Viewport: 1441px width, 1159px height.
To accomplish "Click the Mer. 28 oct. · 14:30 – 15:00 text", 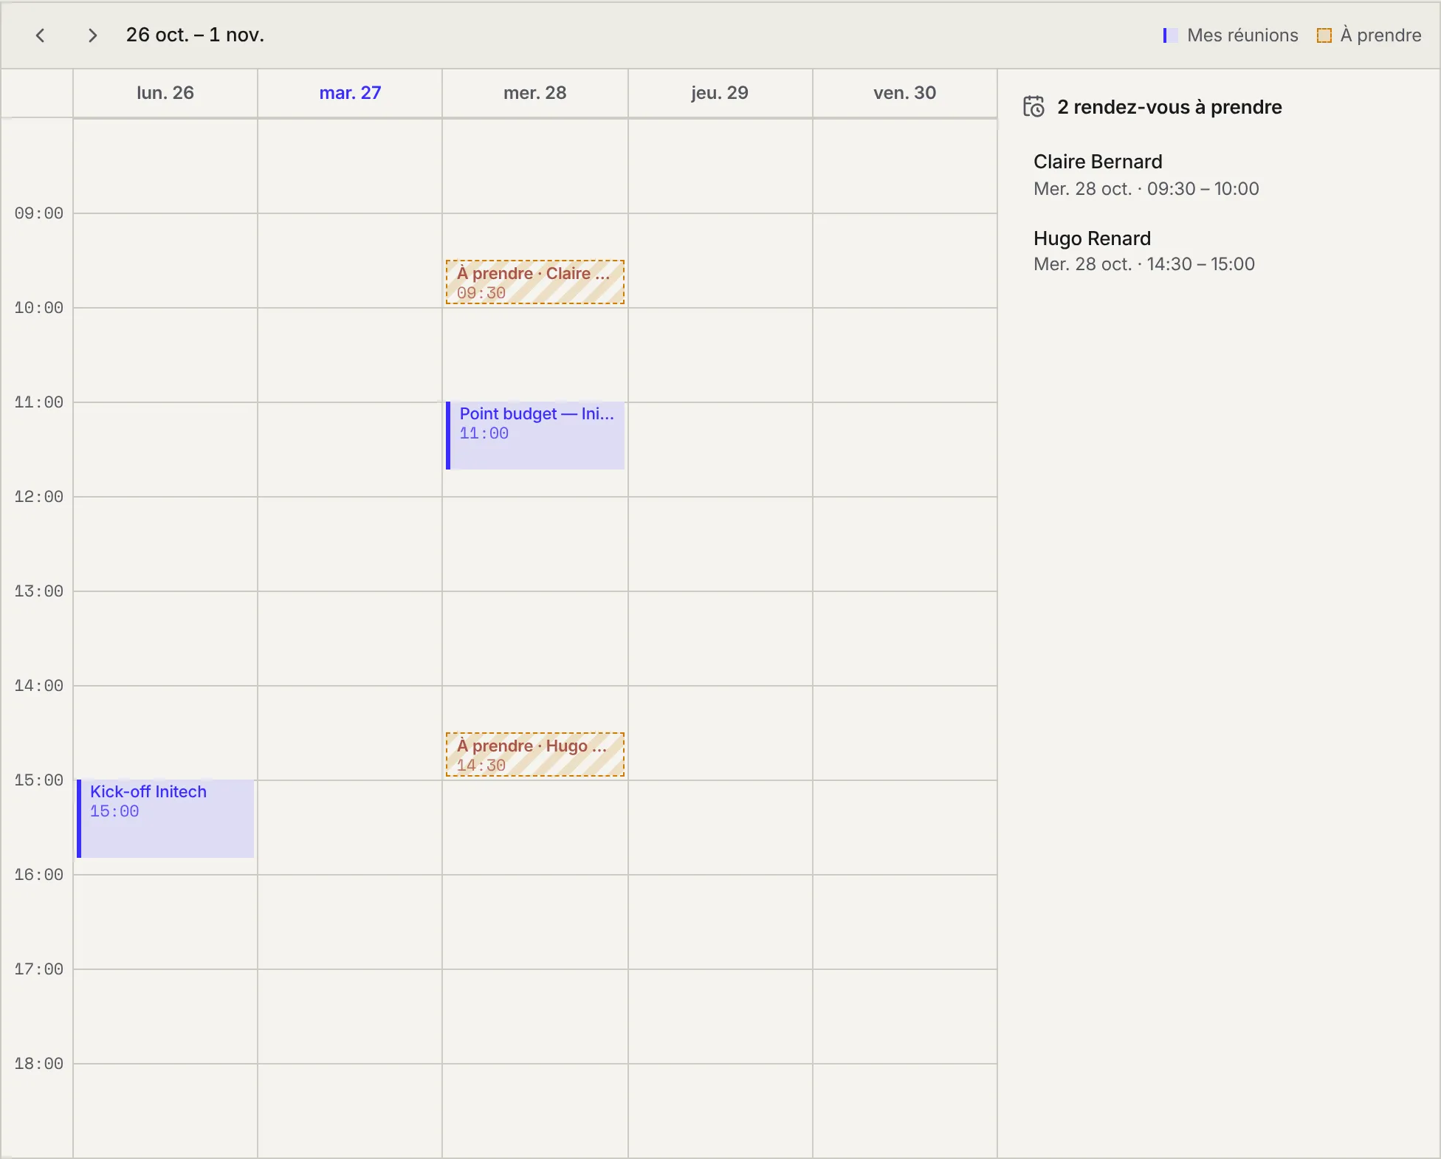I will coord(1144,264).
